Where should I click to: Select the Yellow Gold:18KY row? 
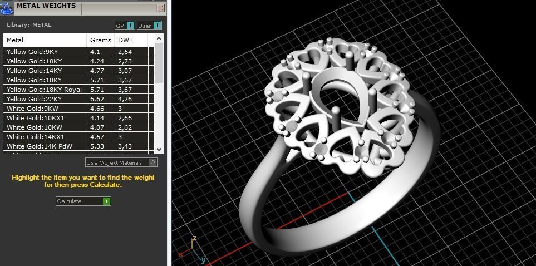(x=79, y=80)
